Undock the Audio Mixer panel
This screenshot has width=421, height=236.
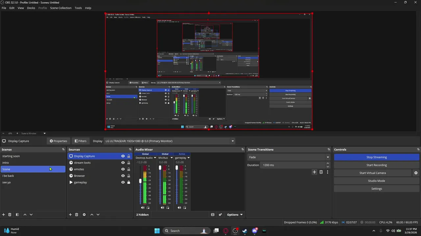click(x=243, y=149)
